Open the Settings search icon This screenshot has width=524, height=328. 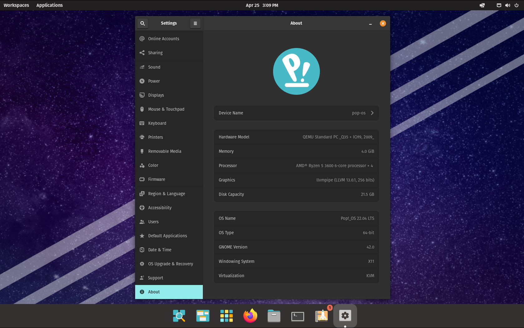(x=143, y=23)
